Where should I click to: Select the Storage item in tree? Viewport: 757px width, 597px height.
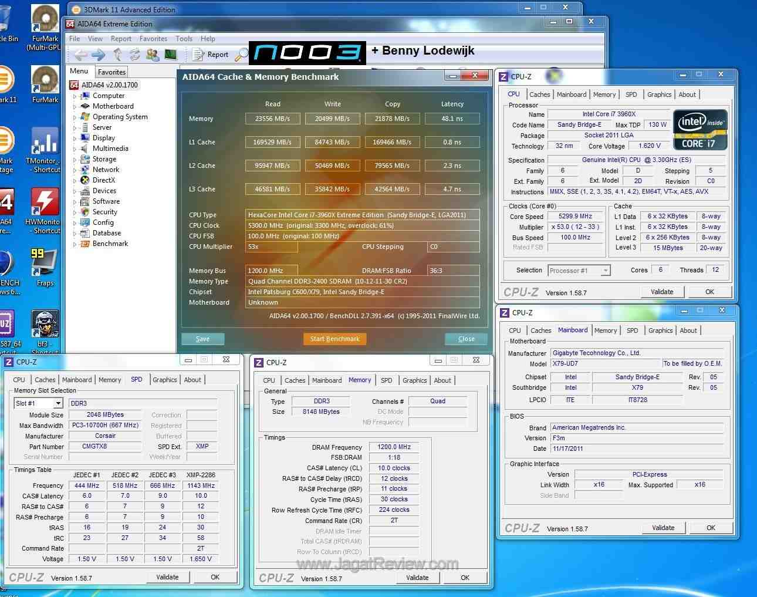point(104,159)
